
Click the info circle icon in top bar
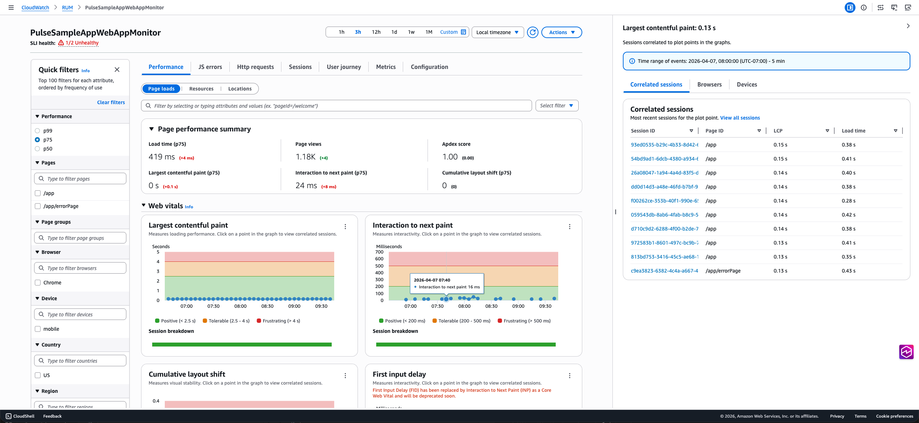[x=864, y=8]
